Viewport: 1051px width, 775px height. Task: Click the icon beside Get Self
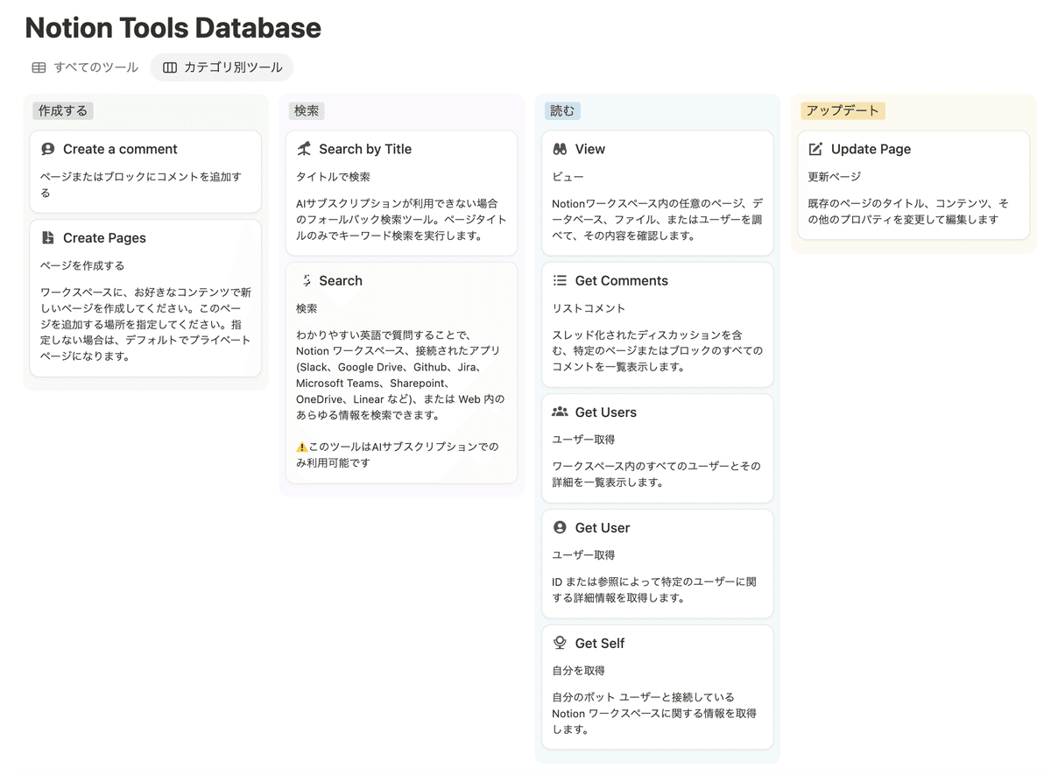[x=560, y=644]
